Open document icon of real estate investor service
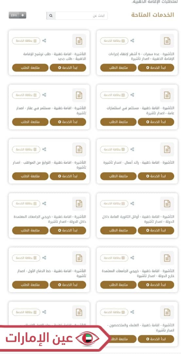The image size is (181, 354). point(79,95)
